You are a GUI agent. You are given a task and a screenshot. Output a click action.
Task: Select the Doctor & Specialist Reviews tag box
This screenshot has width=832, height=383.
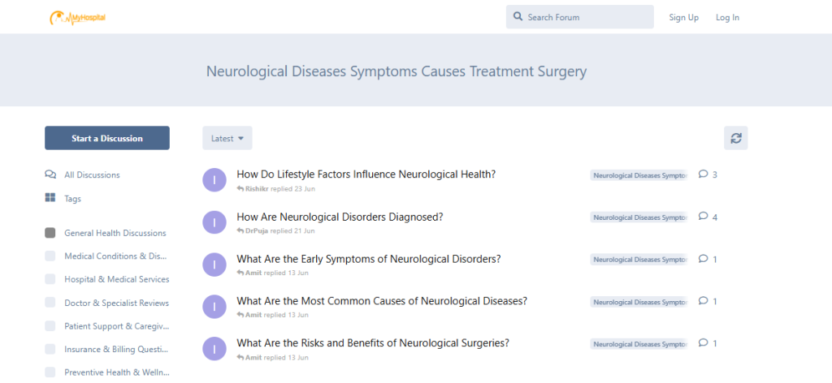click(x=50, y=303)
